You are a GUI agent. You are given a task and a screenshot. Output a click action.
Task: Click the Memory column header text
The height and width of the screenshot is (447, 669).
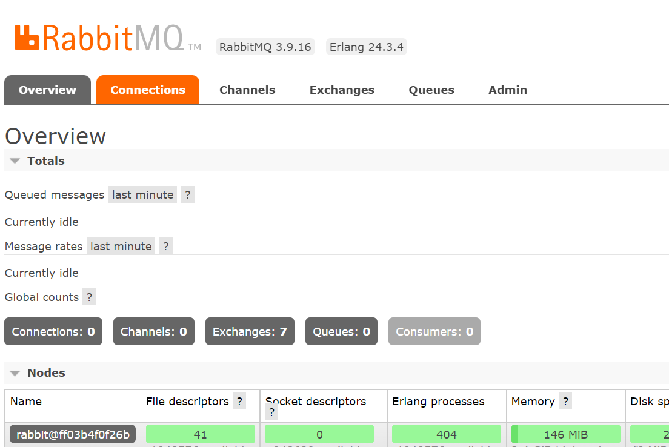pyautogui.click(x=533, y=402)
